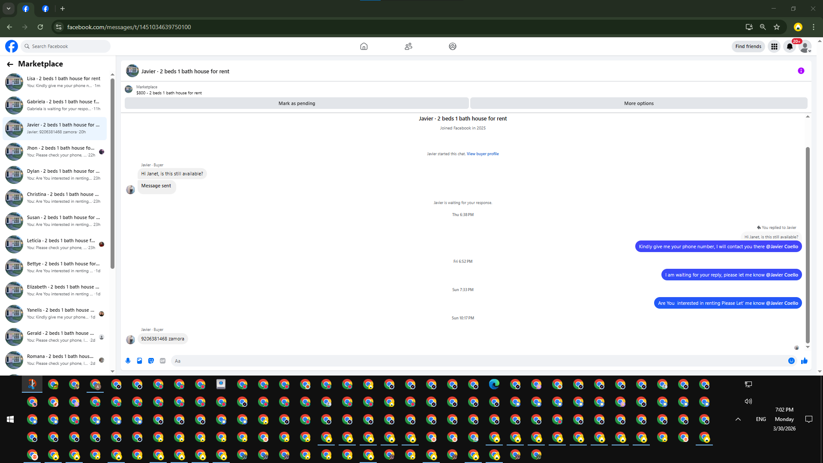Image resolution: width=823 pixels, height=463 pixels.
Task: Open Facebook notifications bell
Action: (790, 46)
